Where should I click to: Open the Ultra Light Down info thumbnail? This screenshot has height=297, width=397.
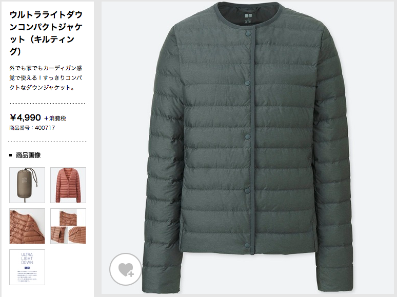(27, 267)
